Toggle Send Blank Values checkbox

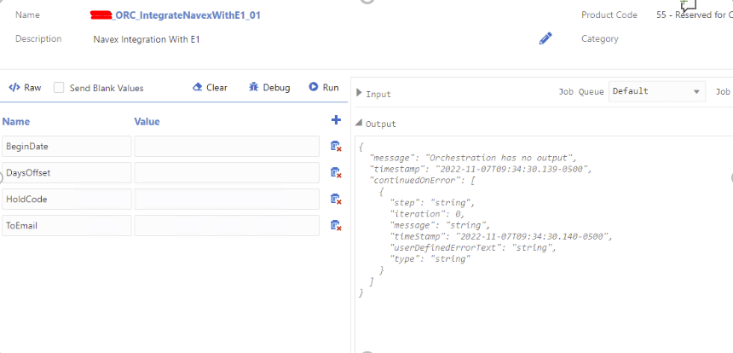pos(59,88)
